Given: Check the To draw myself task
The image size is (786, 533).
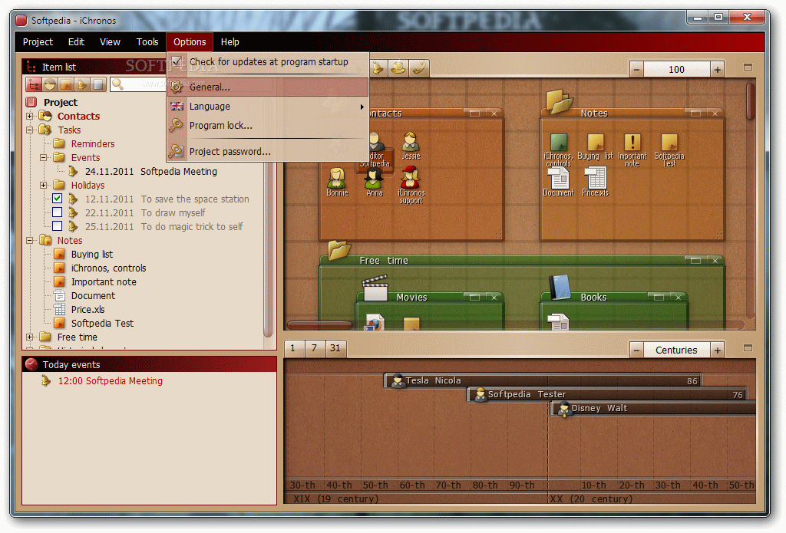Looking at the screenshot, I should pos(57,212).
